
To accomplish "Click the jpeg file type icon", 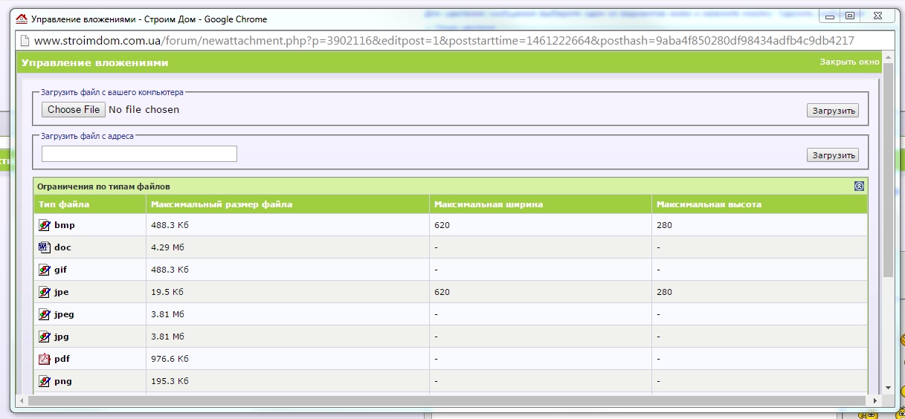I will (x=45, y=314).
